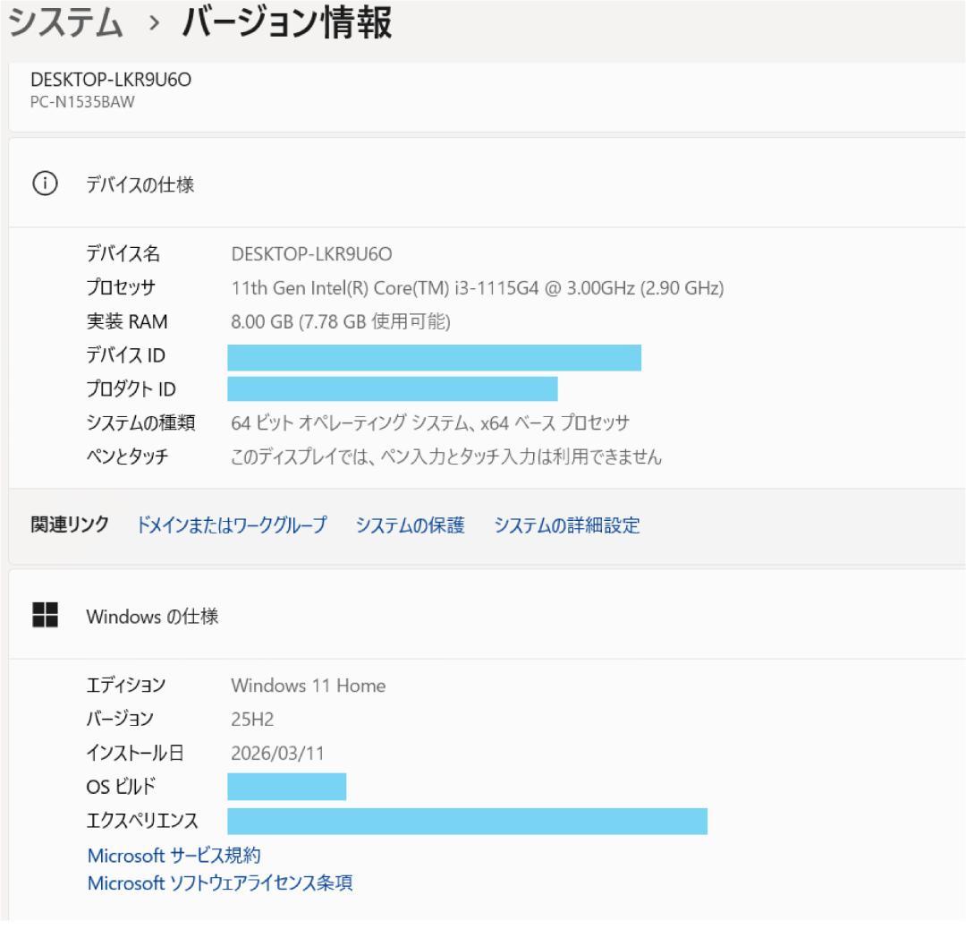Screen dimensions: 966x938
Task: Click the バージョン情報 page title
Action: [287, 22]
